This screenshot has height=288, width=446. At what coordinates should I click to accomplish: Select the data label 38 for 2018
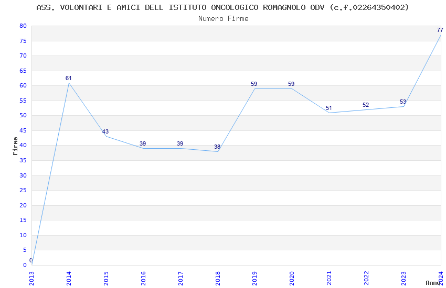click(217, 147)
